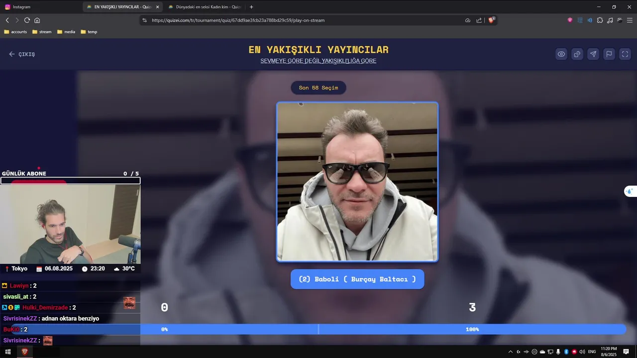Screen dimensions: 637x358
Task: Reload the current page
Action: pyautogui.click(x=27, y=20)
